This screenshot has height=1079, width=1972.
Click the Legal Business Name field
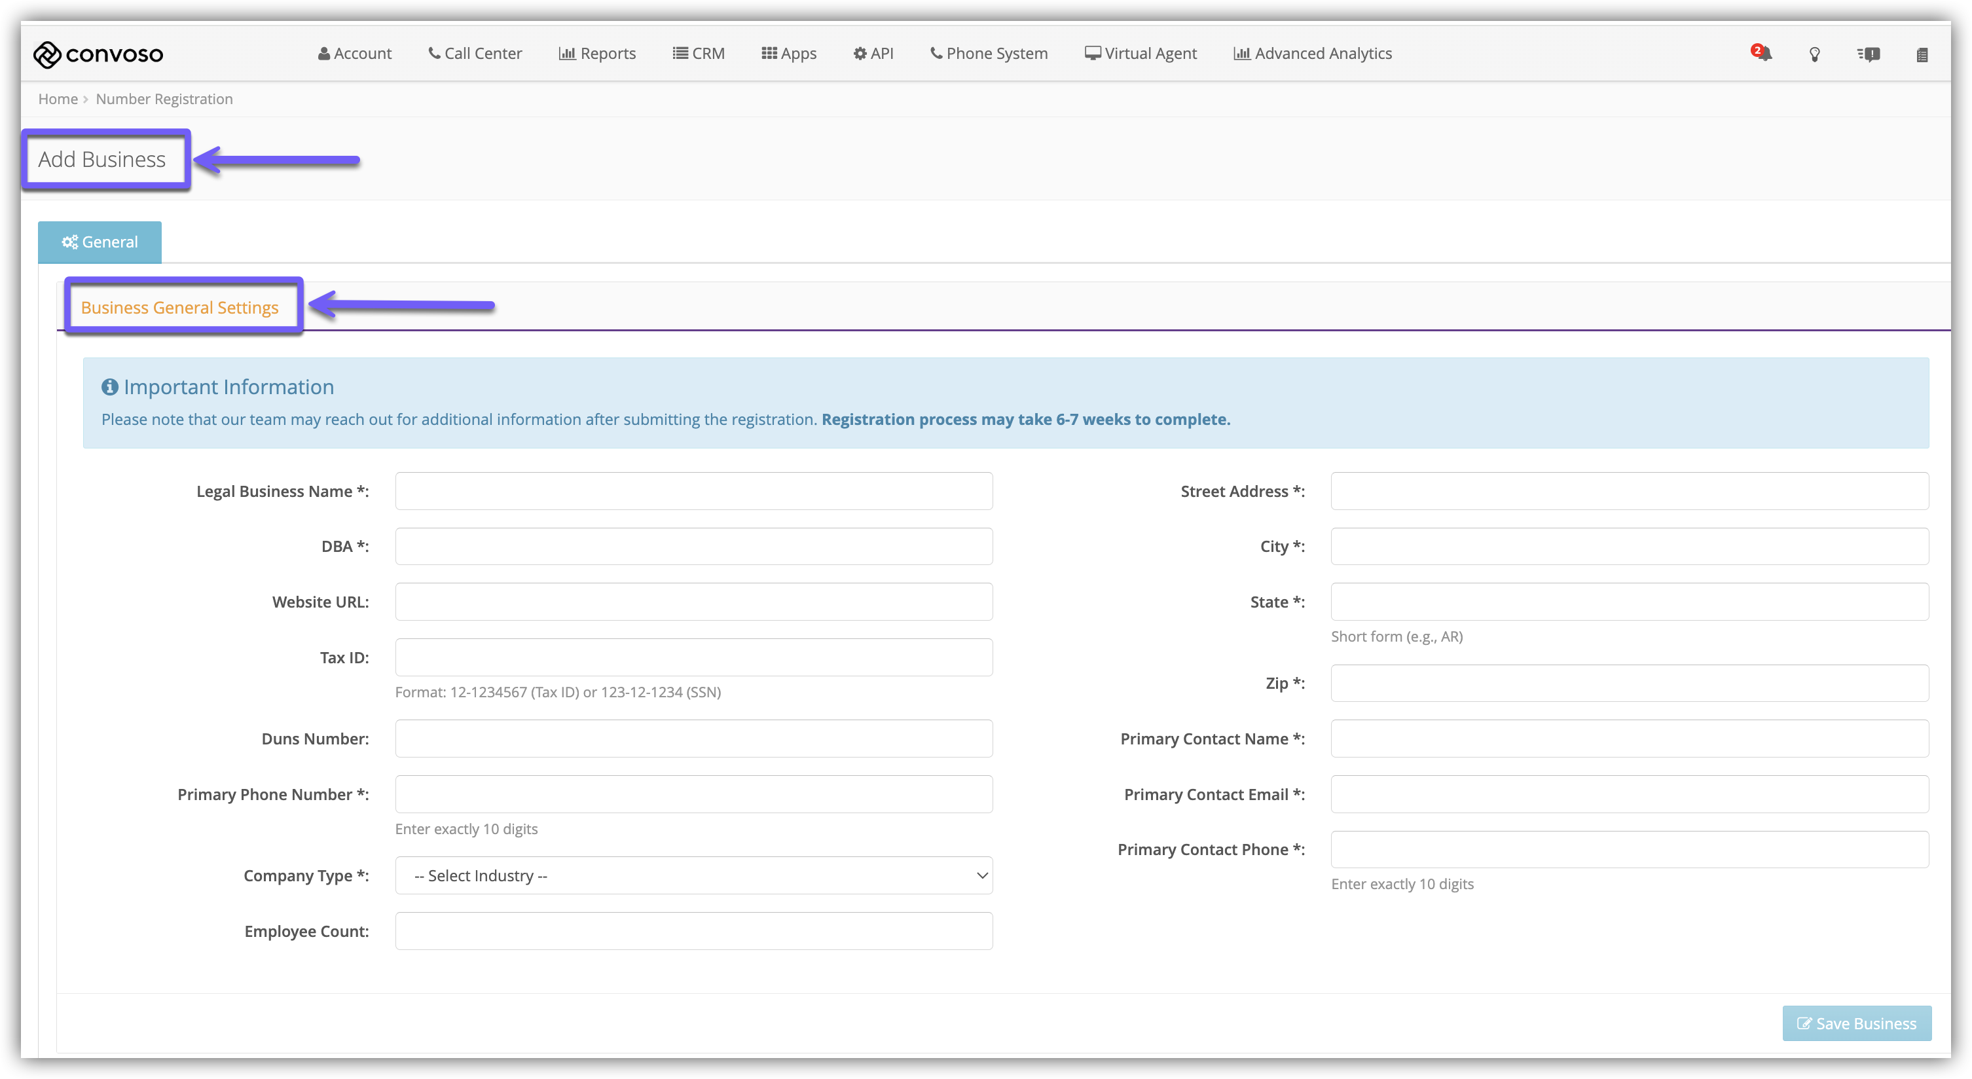[x=693, y=491]
